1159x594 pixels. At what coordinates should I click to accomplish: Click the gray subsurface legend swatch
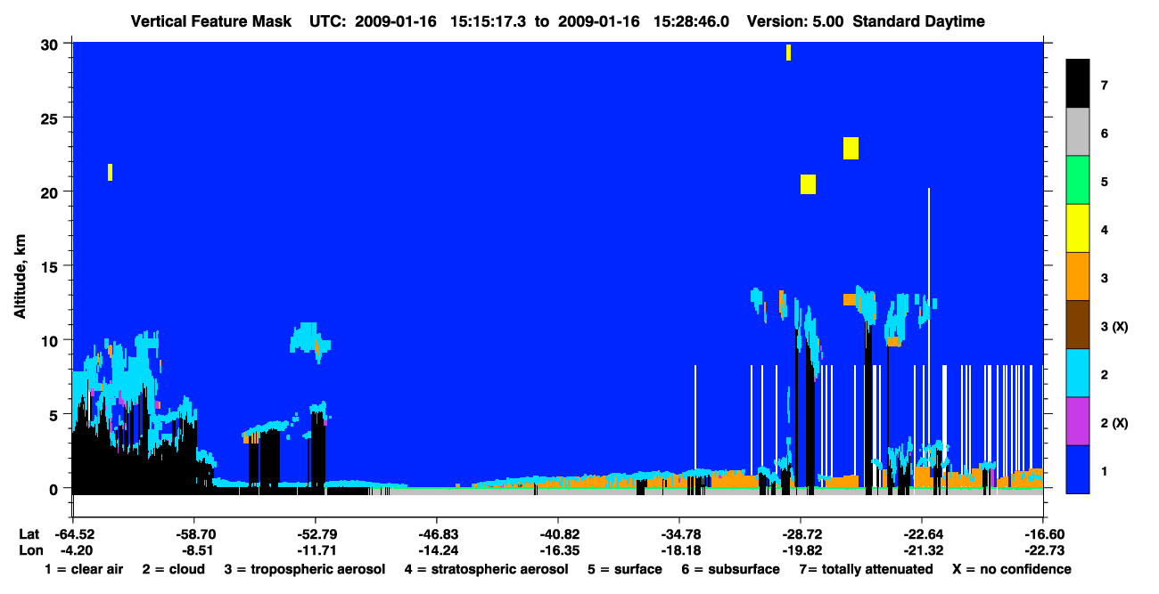pos(1078,133)
